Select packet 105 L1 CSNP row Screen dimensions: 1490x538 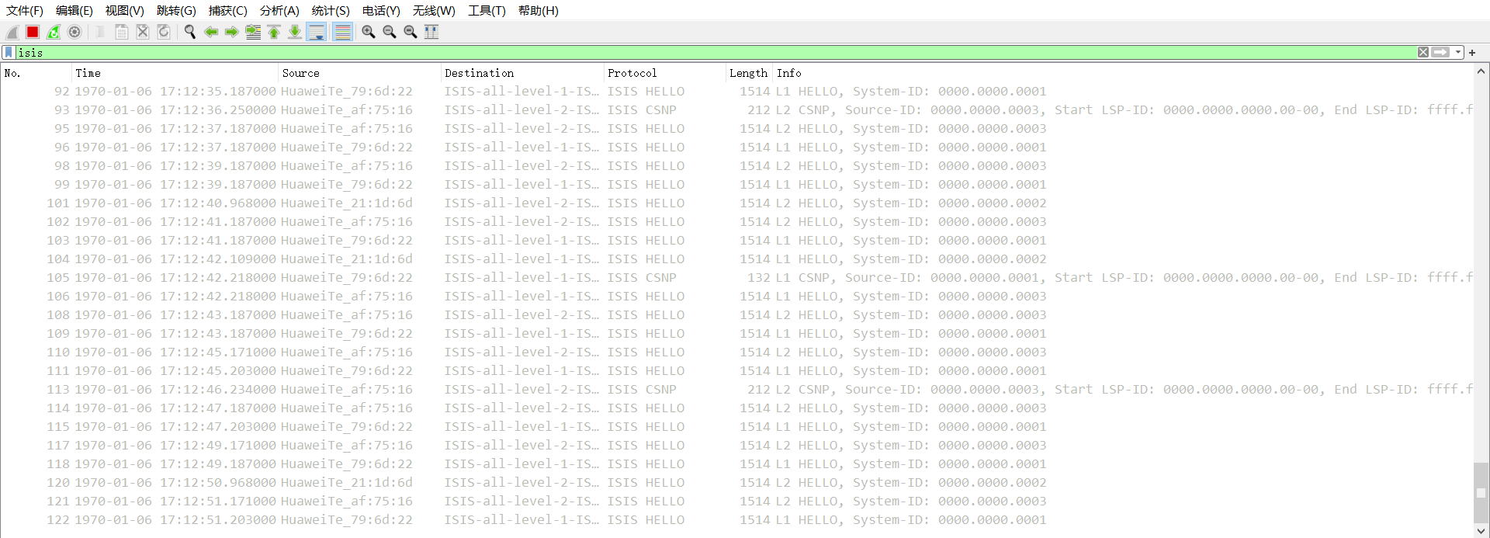(x=737, y=278)
